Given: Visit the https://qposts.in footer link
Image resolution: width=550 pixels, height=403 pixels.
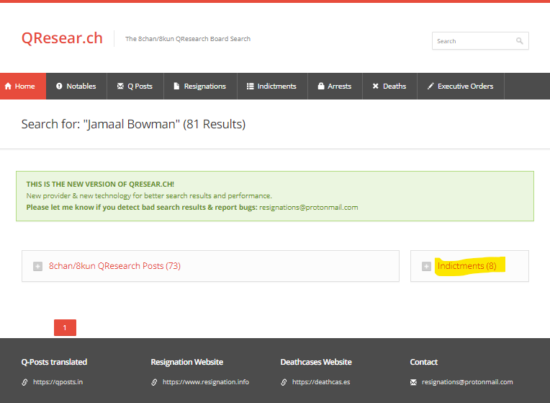Looking at the screenshot, I should [x=58, y=382].
